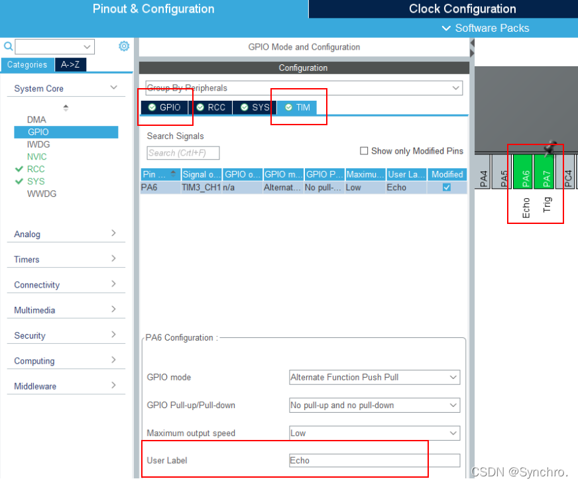Click the GPIO mode column header
This screenshot has height=485, width=578.
click(284, 174)
